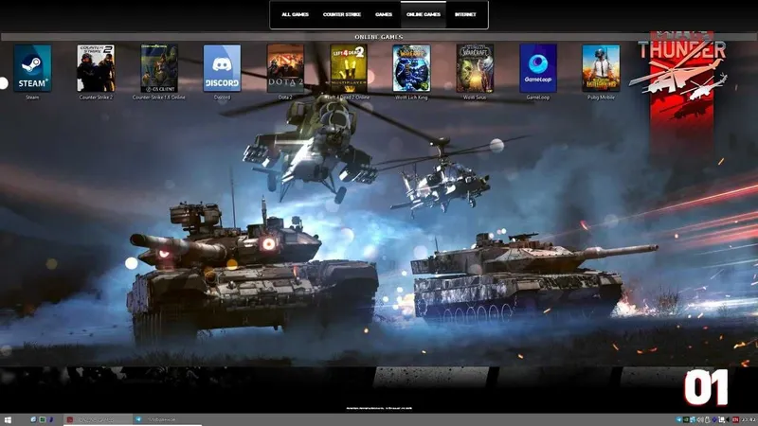Screen dimensions: 758x426
Task: Open the EN language indicator in tray
Action: [x=735, y=419]
